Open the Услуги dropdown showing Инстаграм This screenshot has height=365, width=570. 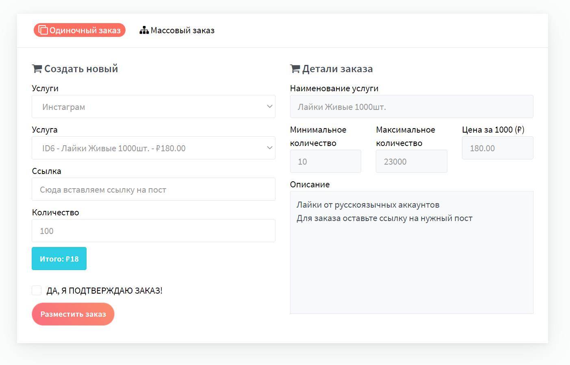(x=154, y=107)
